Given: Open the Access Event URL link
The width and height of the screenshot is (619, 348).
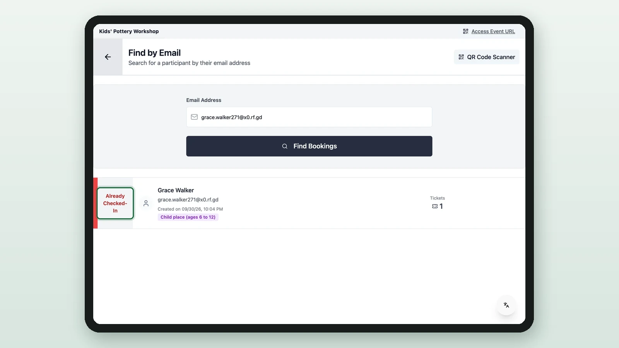Looking at the screenshot, I should pos(493,31).
